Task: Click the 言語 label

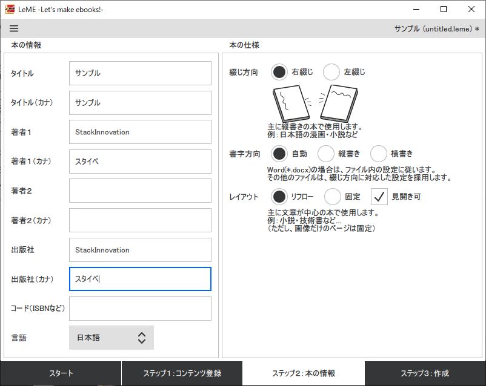Action: coord(19,338)
